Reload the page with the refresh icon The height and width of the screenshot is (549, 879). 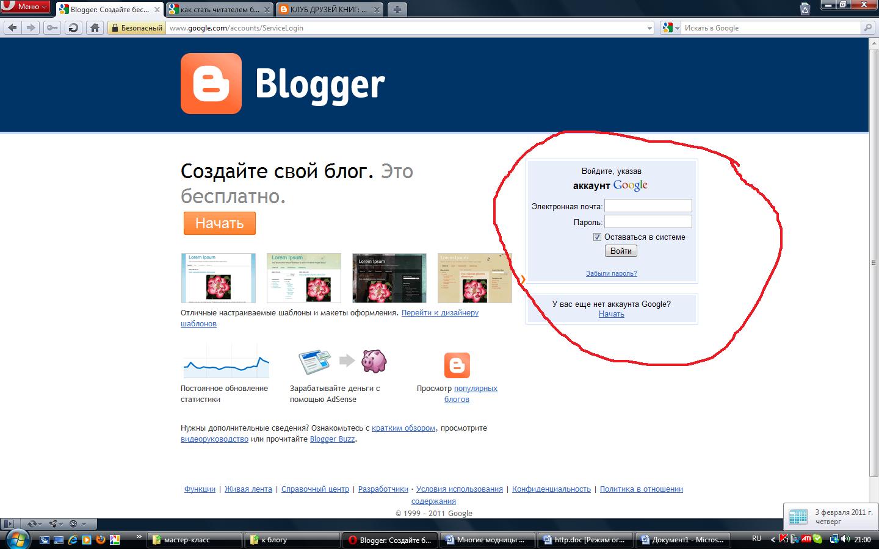point(73,27)
